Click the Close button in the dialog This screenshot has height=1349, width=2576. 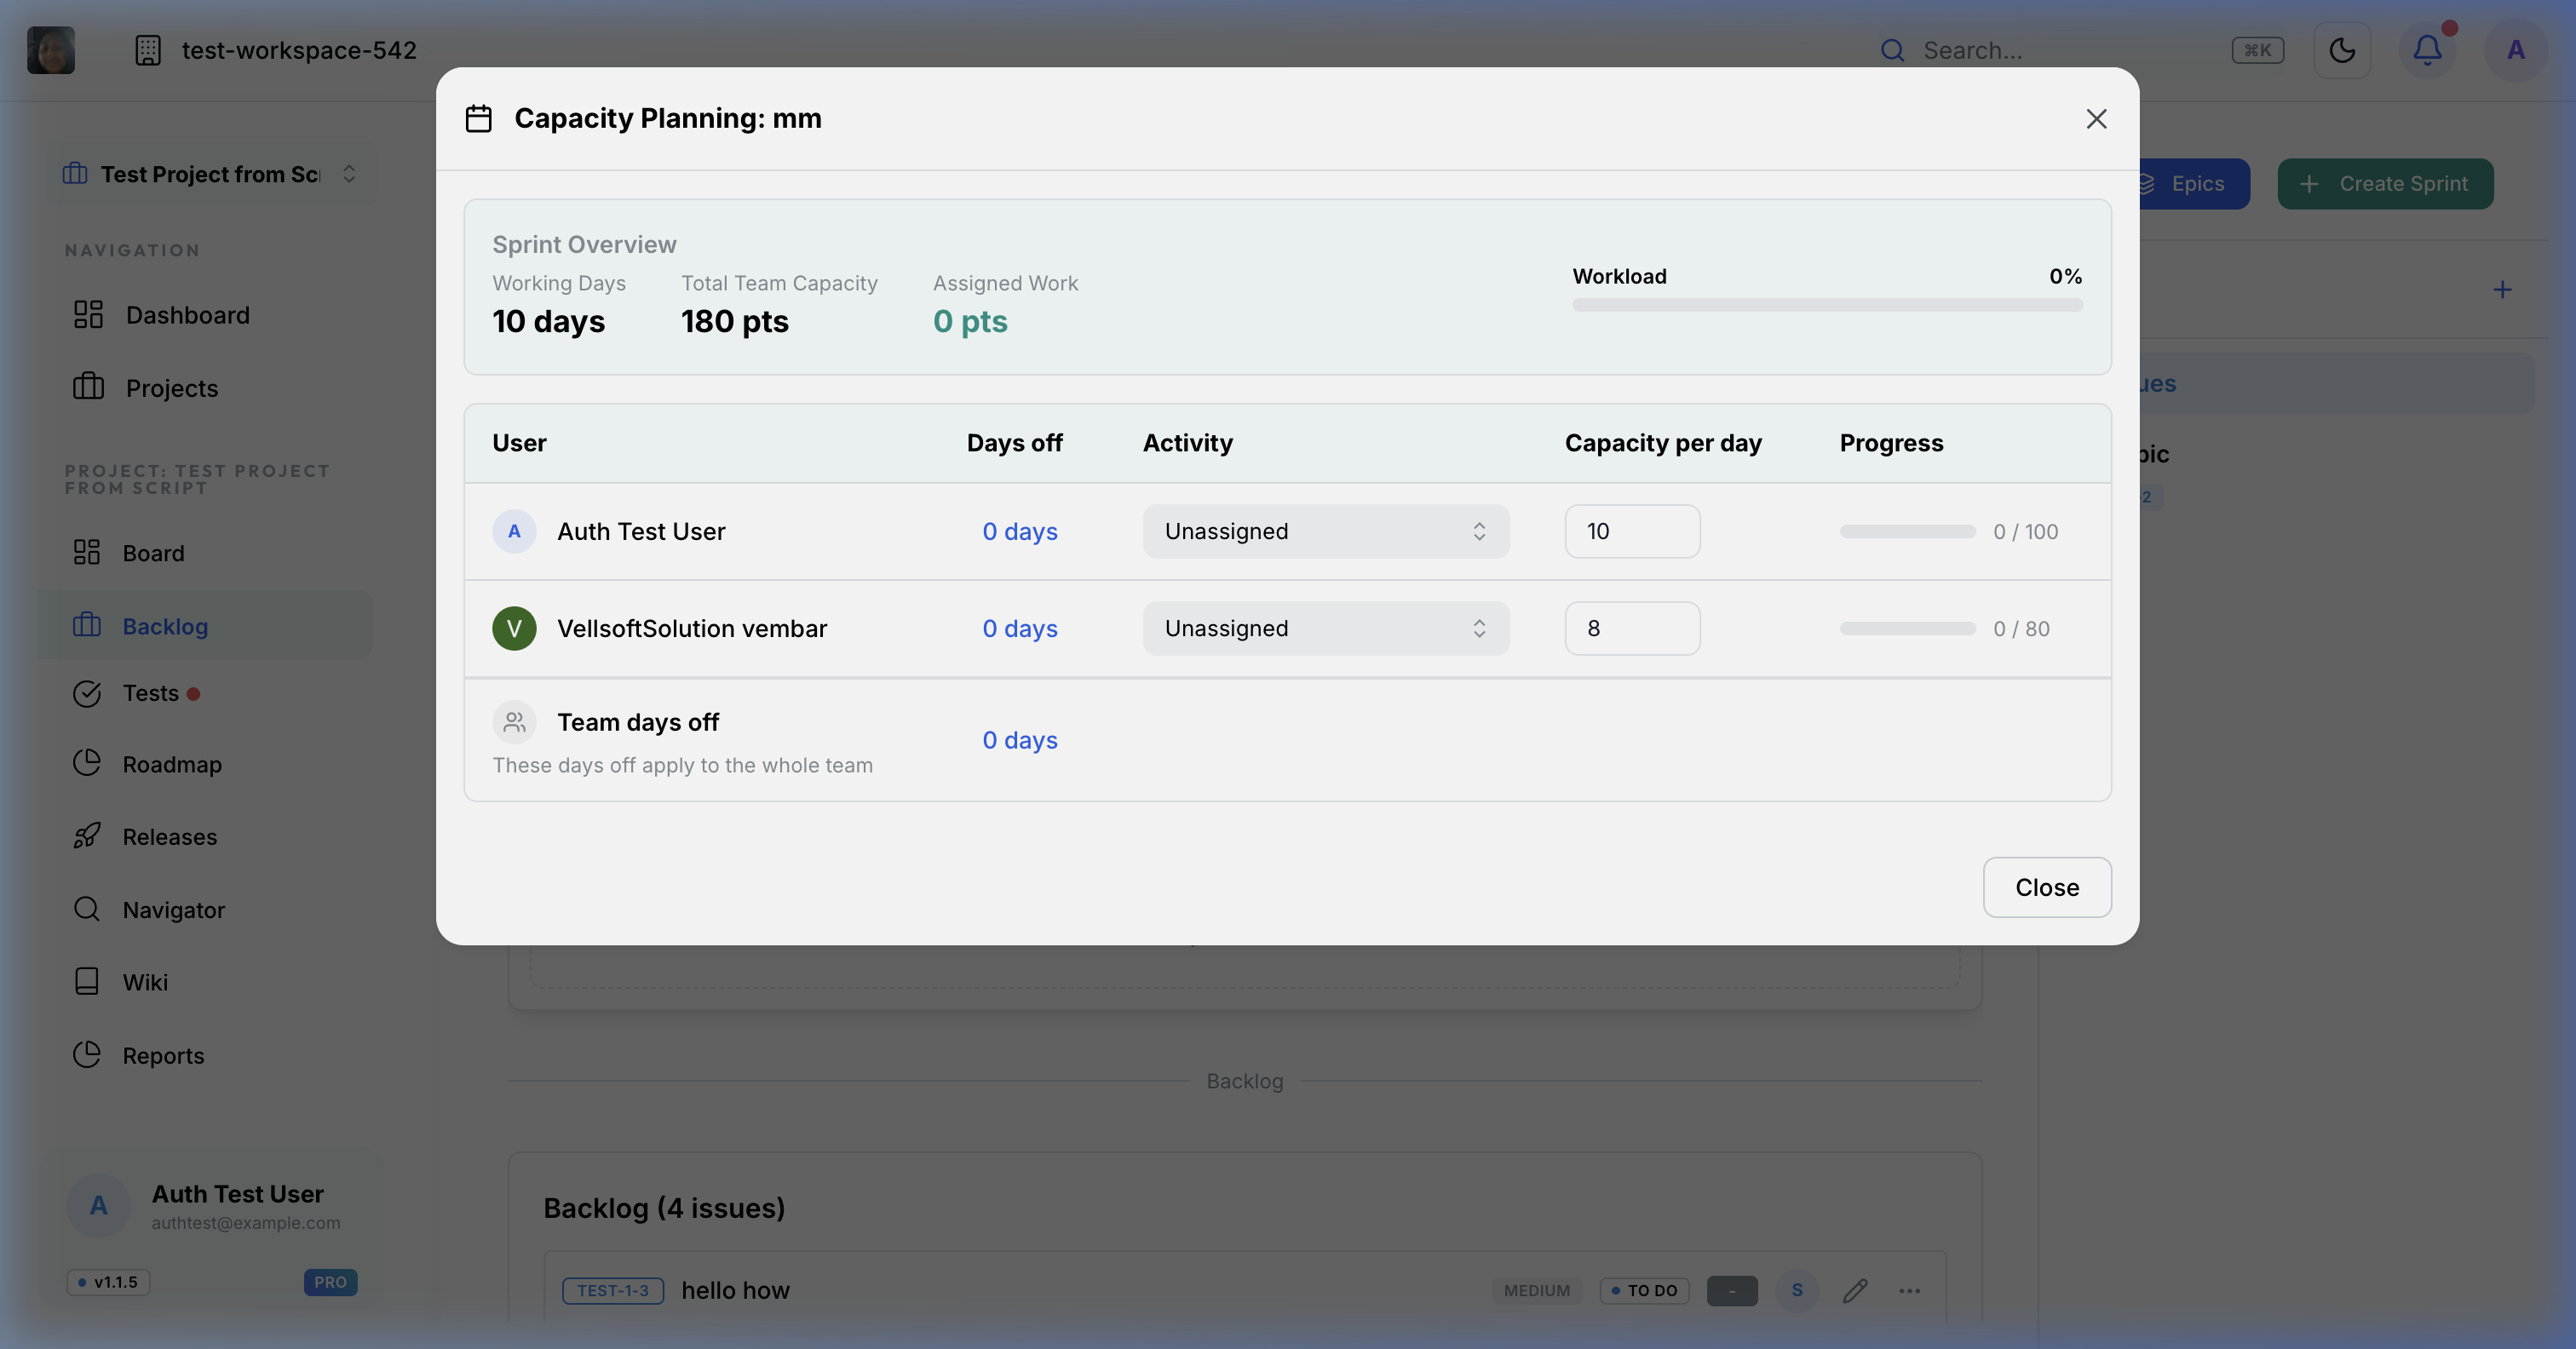tap(2047, 887)
